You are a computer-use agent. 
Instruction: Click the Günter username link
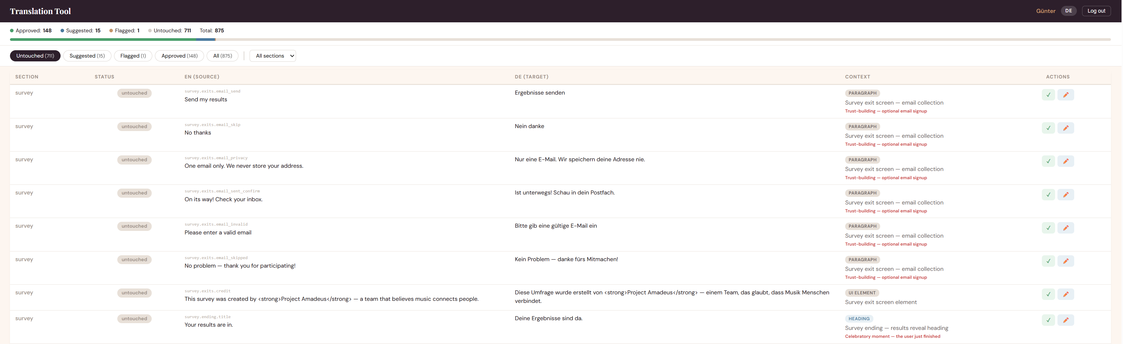pyautogui.click(x=1046, y=11)
